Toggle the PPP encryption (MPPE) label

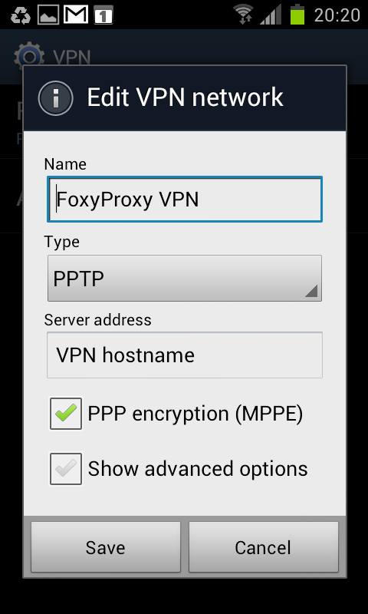coord(195,414)
